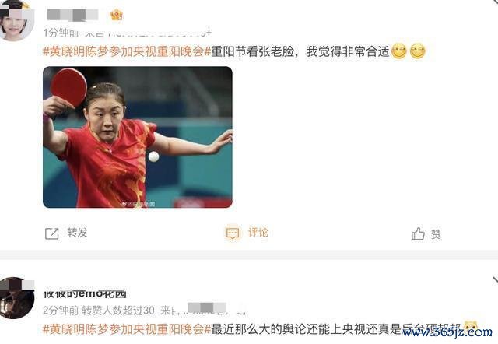This screenshot has height=344, width=498.
Task: Open the second poster's avatar picture
Action: click(17, 298)
